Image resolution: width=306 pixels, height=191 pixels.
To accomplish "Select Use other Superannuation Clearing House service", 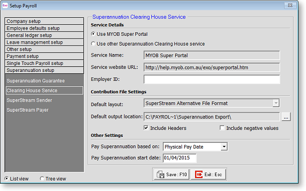I will tap(93, 44).
